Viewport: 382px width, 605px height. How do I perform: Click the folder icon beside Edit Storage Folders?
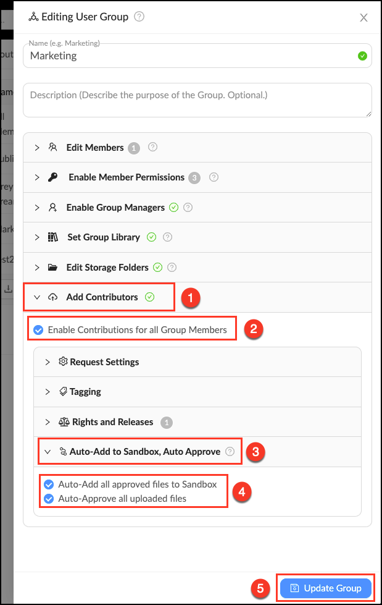(54, 267)
